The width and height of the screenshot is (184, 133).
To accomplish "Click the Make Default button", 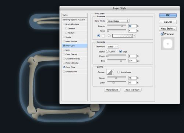I will click(112, 90).
